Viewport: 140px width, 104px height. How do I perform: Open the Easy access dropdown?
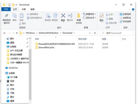(x=89, y=18)
